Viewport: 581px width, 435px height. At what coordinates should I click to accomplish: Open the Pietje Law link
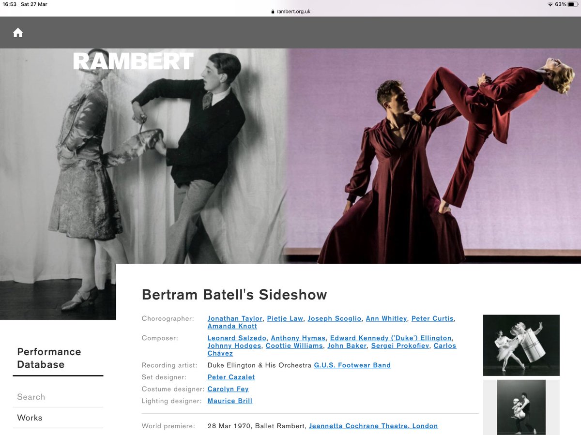tap(285, 318)
